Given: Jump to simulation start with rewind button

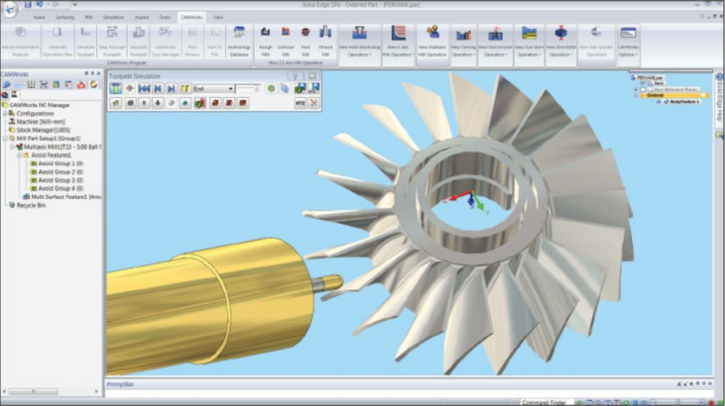Looking at the screenshot, I should (144, 88).
